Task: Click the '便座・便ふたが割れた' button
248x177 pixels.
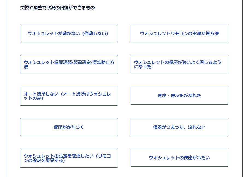Action: click(179, 96)
